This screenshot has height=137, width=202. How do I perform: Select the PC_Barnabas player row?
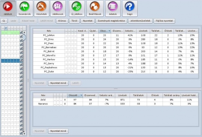click(116, 47)
